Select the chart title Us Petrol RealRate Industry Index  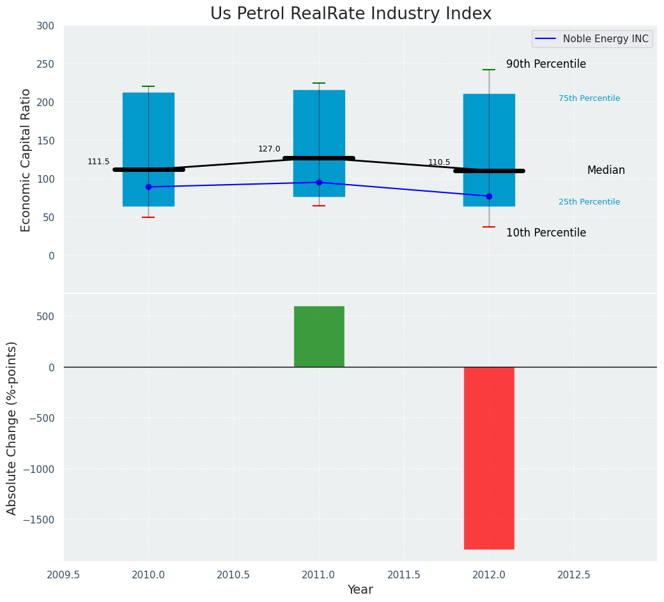tap(351, 14)
